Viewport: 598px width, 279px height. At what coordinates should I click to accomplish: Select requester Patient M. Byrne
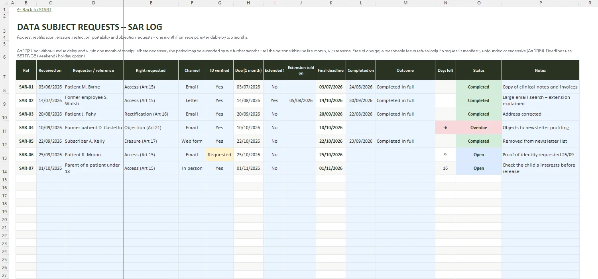(x=93, y=87)
